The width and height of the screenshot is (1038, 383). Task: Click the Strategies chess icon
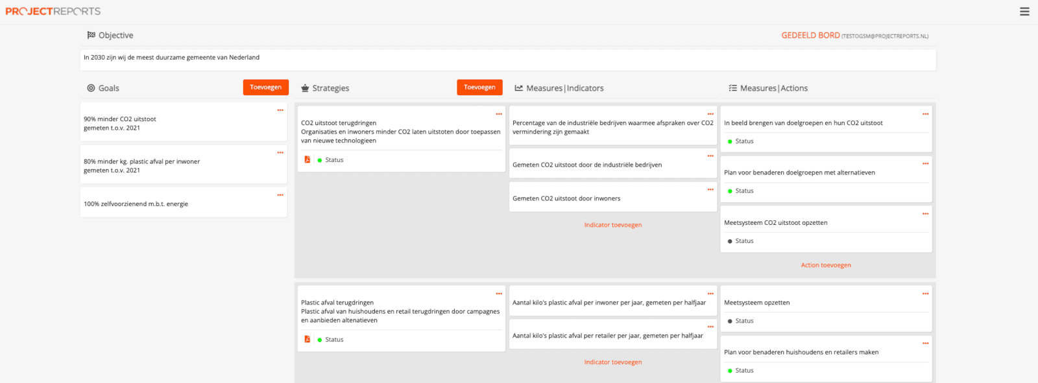(x=305, y=88)
